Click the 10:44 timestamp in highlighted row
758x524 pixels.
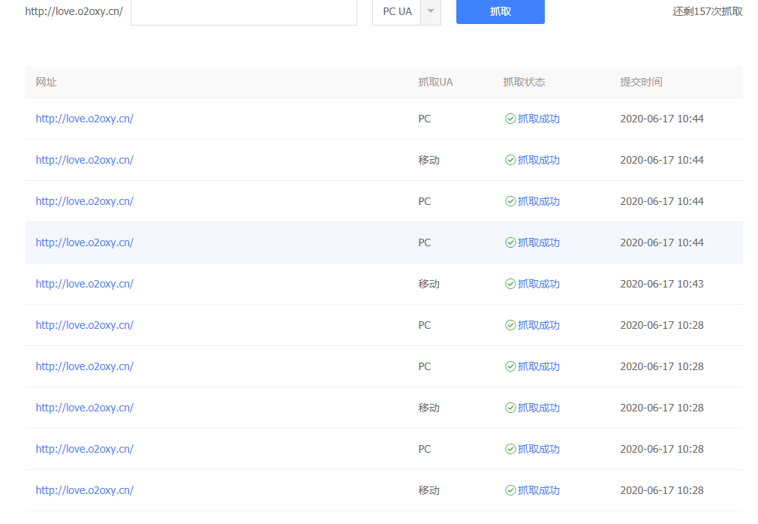click(662, 242)
